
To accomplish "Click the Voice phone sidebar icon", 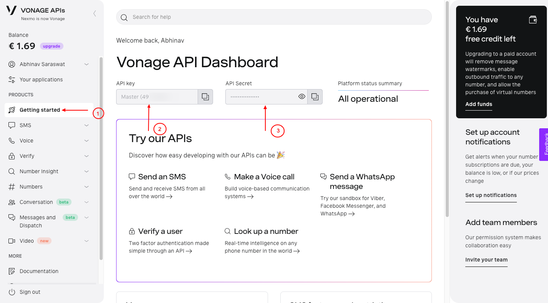I will click(12, 141).
